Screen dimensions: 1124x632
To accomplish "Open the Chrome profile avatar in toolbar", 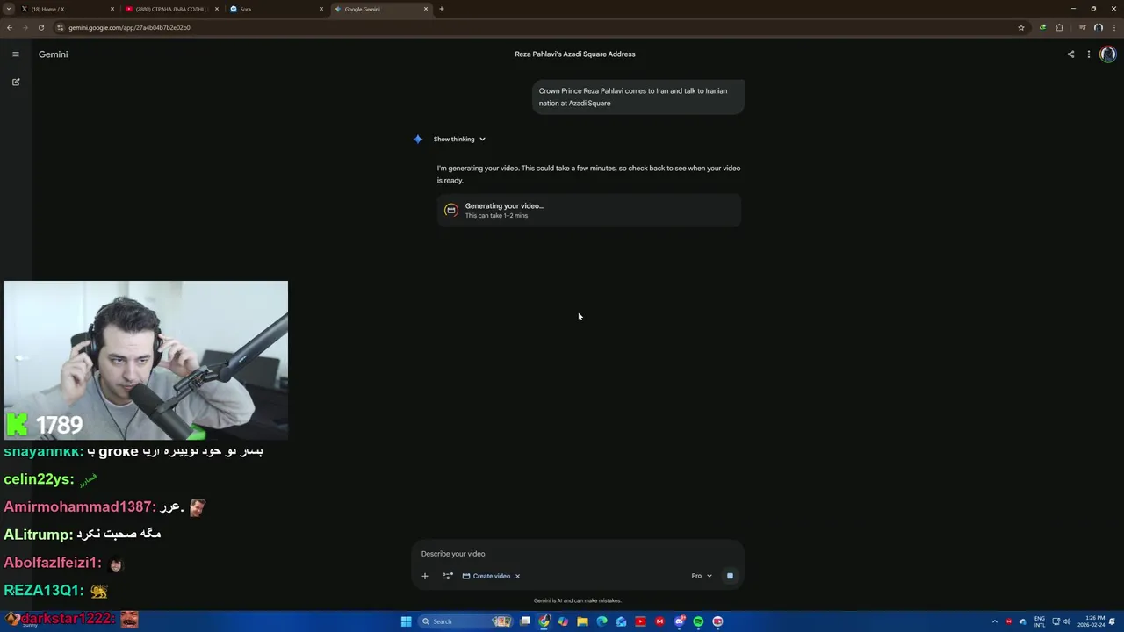I will click(1098, 27).
